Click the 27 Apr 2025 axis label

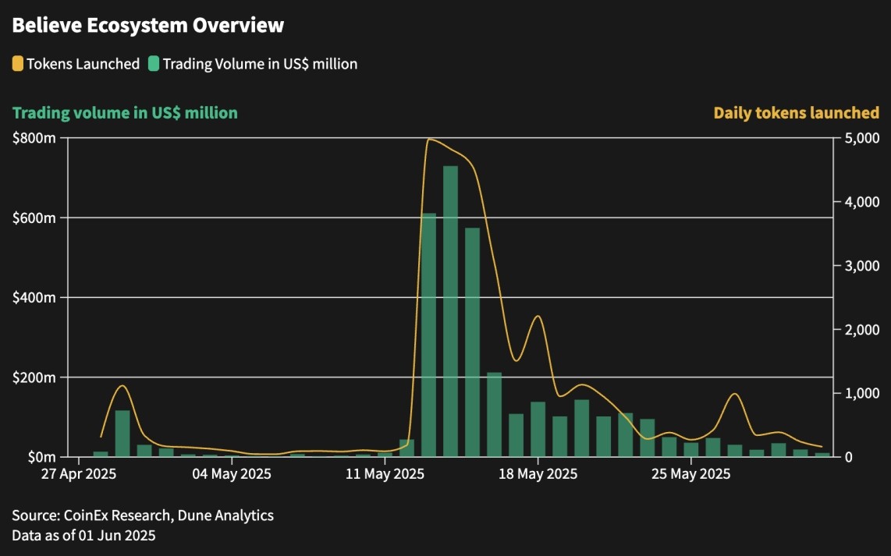tap(79, 473)
